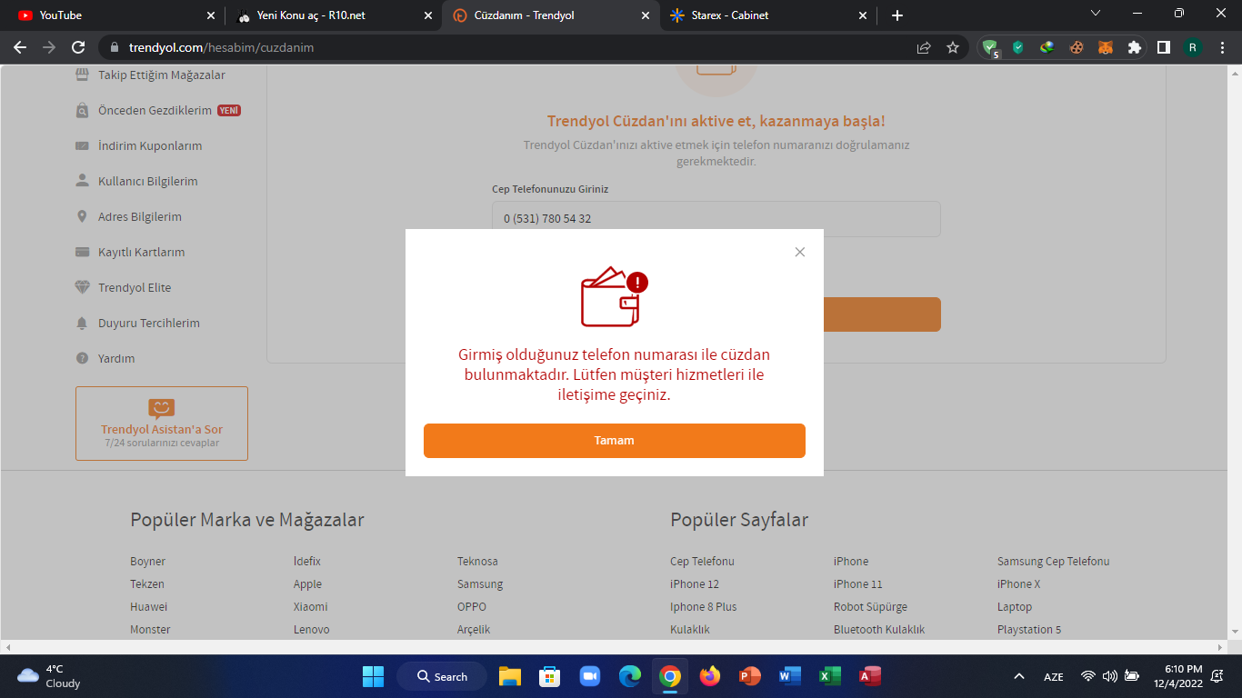Bookmark this page with the star
The width and height of the screenshot is (1242, 698).
953,47
